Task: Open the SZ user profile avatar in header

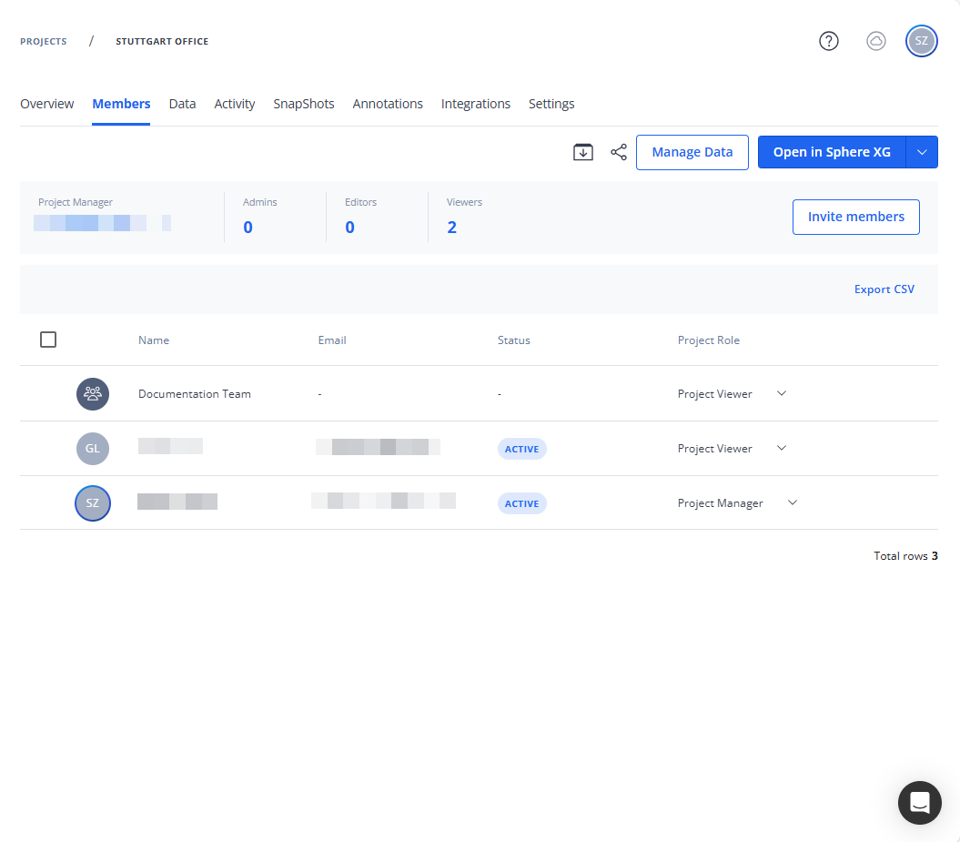Action: click(921, 41)
